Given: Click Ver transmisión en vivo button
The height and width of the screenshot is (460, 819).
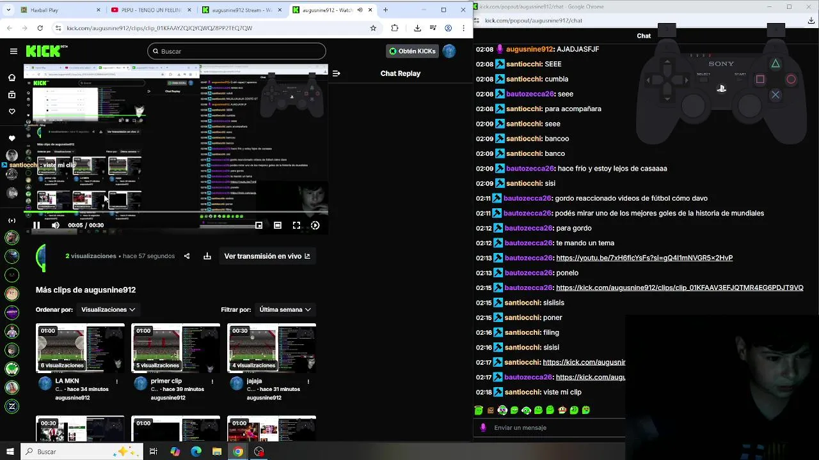Looking at the screenshot, I should pos(267,256).
